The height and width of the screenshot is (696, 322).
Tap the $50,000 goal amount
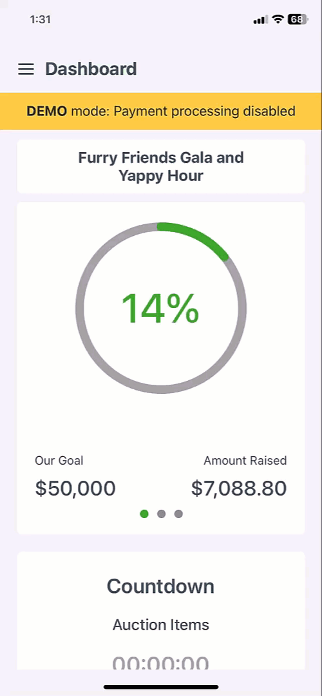(x=75, y=488)
